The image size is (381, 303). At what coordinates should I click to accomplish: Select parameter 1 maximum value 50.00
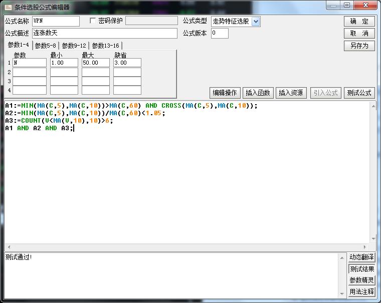95,63
